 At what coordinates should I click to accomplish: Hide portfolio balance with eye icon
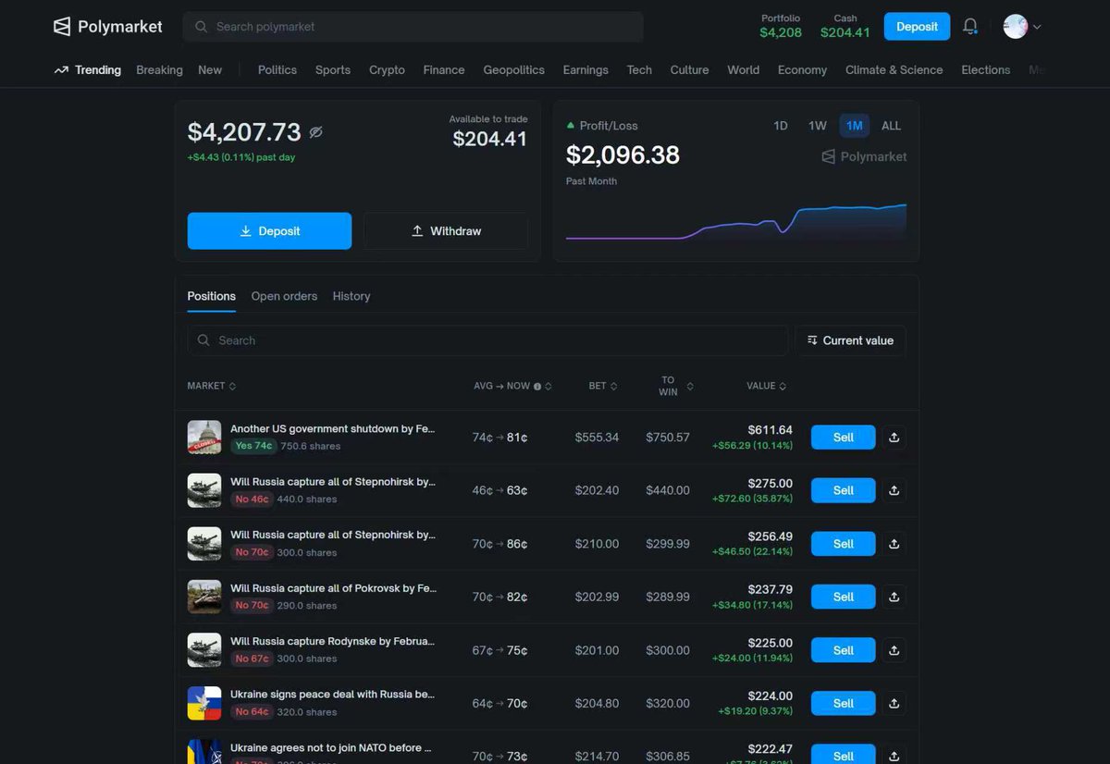click(315, 132)
